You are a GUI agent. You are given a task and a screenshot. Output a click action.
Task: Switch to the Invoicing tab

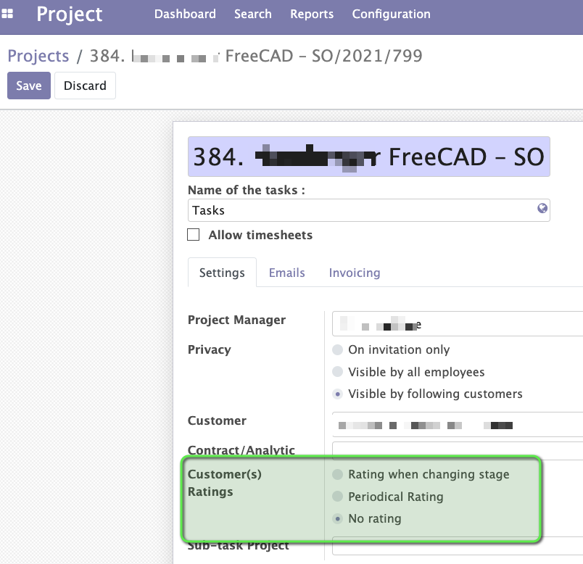point(355,273)
